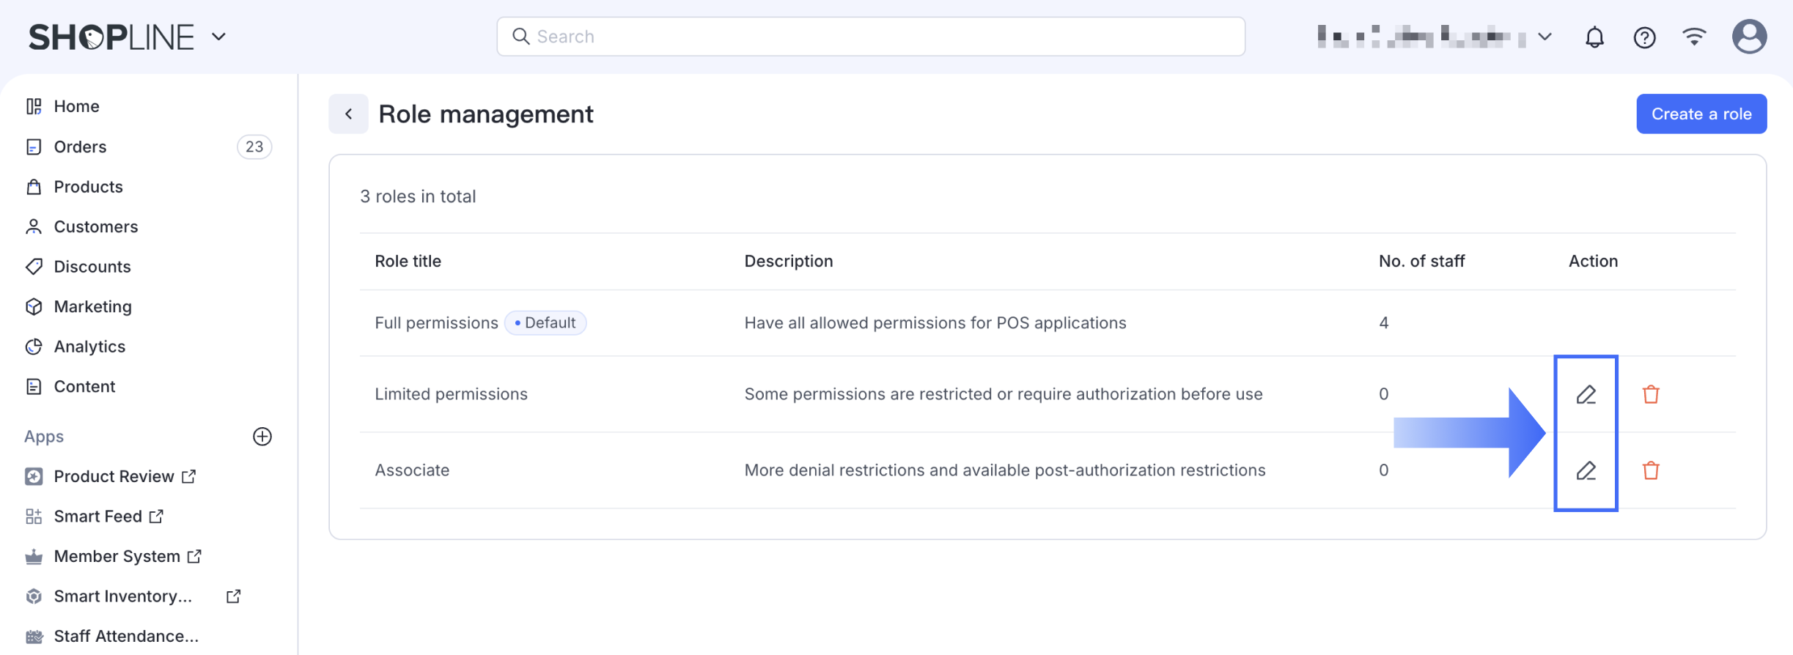Open Smart Inventory external link icon
The image size is (1793, 655).
(x=233, y=596)
